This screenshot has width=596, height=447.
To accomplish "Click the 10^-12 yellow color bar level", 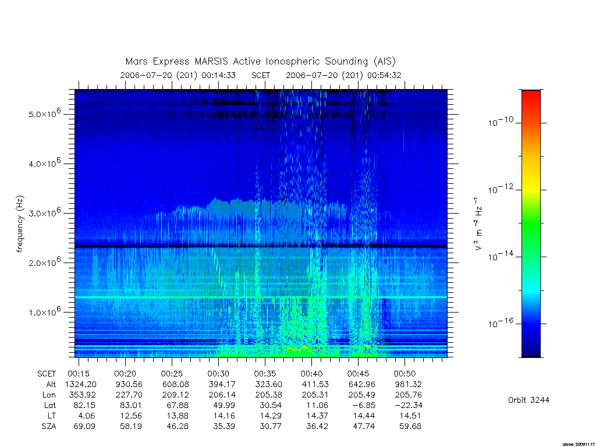I will pos(531,190).
